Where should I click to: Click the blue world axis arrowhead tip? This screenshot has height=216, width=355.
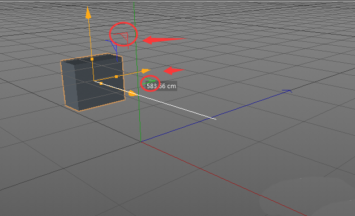click(288, 91)
